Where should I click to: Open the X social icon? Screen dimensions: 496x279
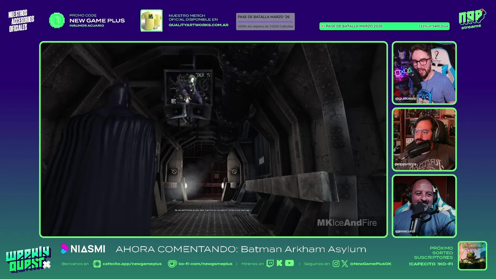coord(345,263)
